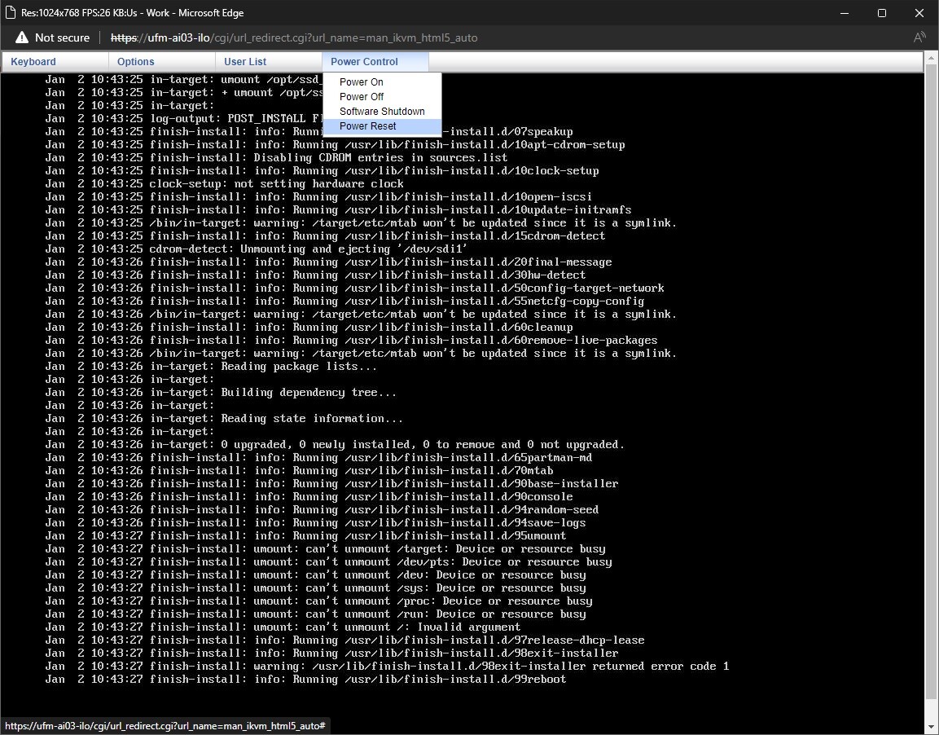Open the Keyboard menu
Image resolution: width=939 pixels, height=735 pixels.
tap(33, 61)
